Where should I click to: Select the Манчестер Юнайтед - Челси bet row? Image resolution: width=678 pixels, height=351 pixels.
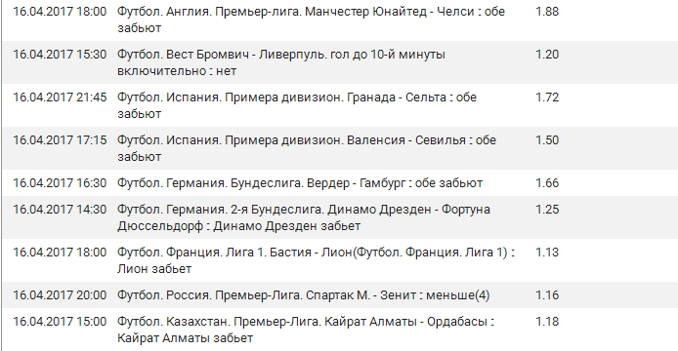click(340, 19)
